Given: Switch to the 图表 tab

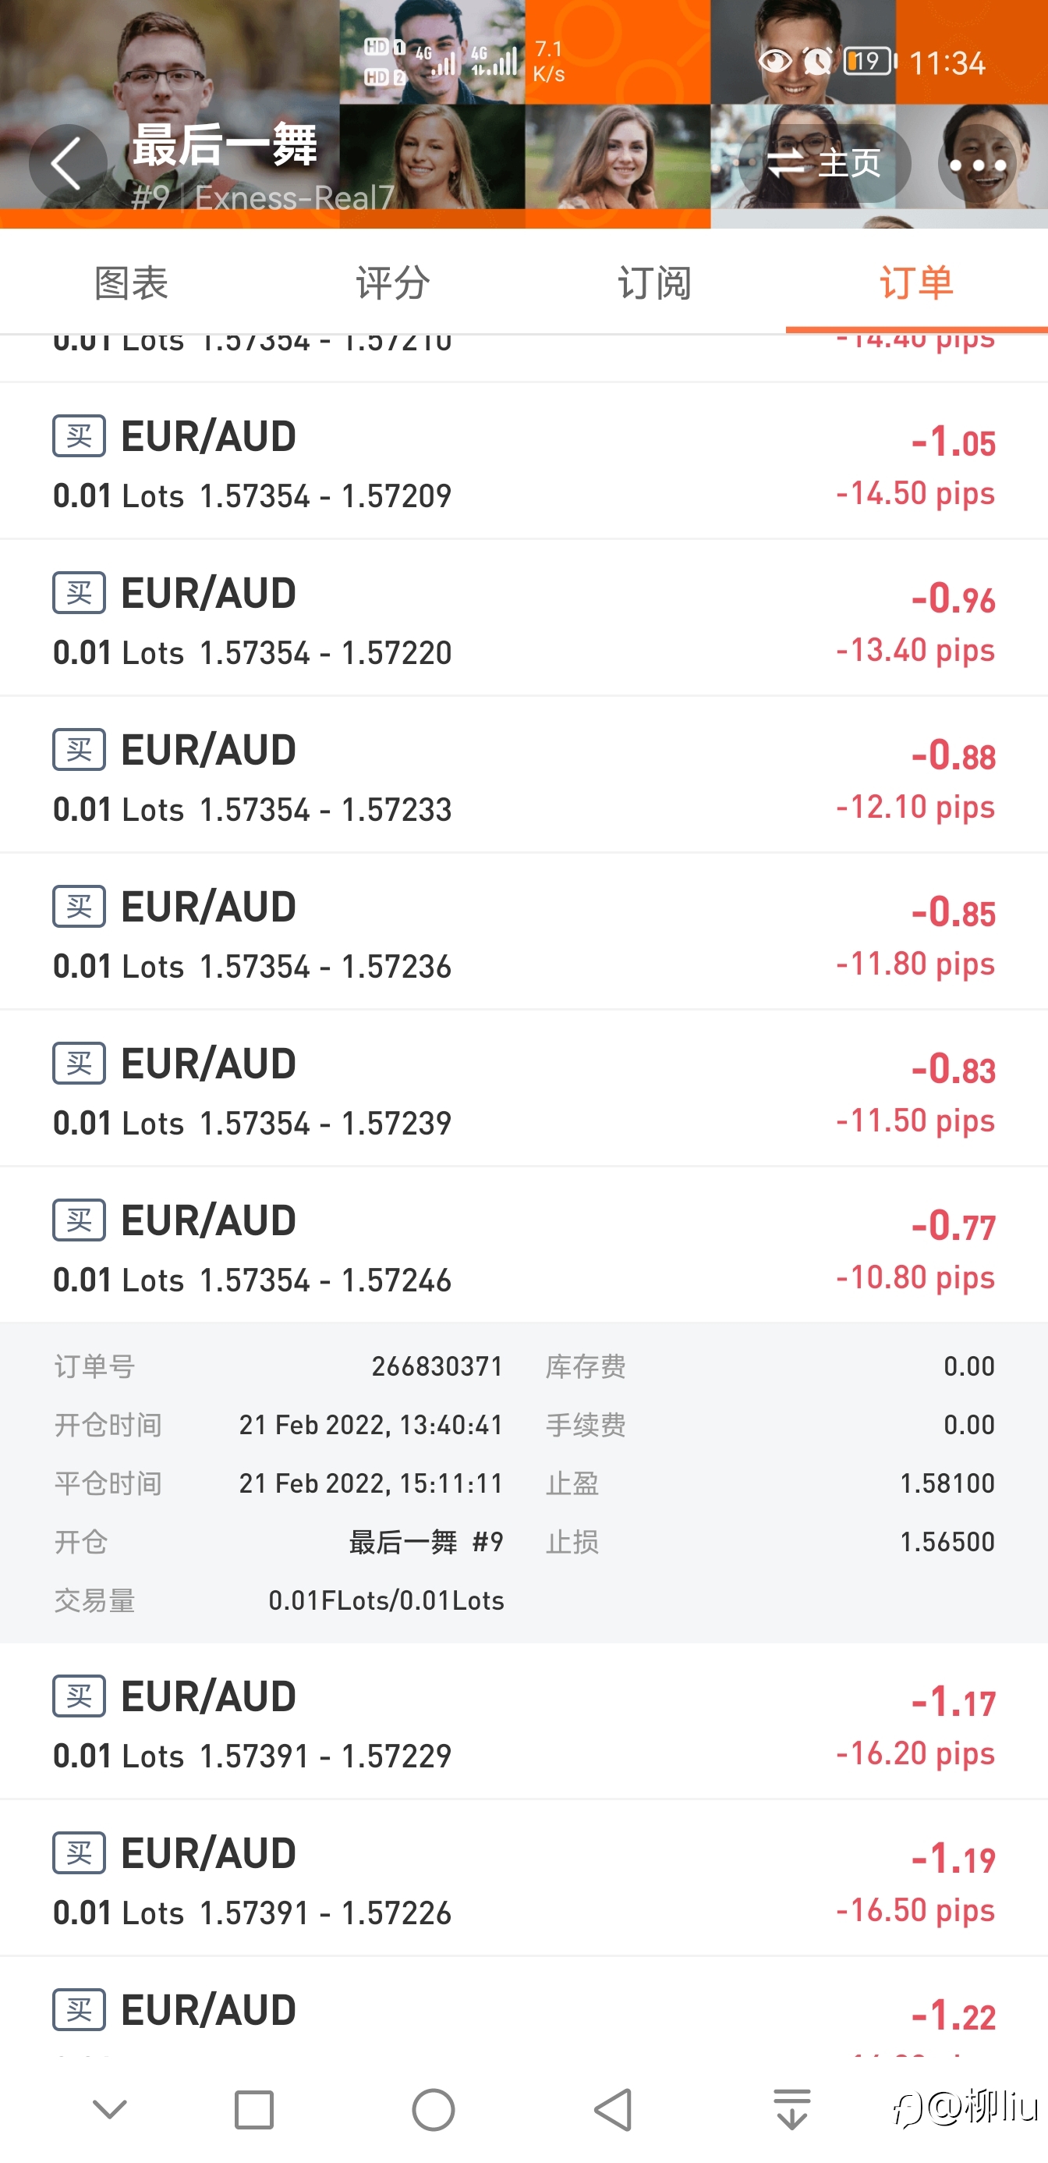Looking at the screenshot, I should [131, 282].
